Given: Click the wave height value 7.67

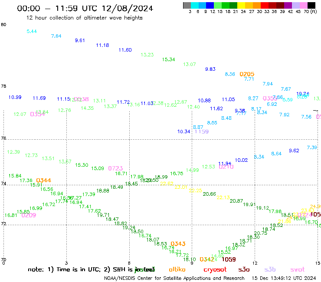Looking at the screenshot, I should point(286,89).
